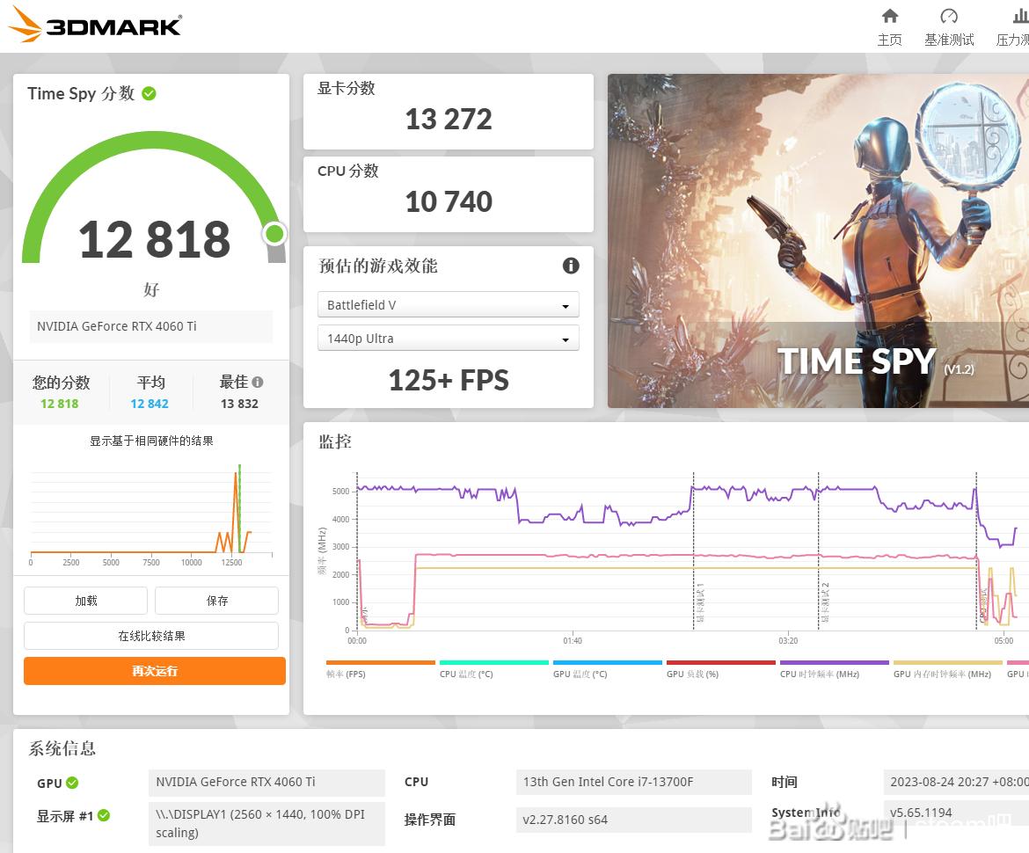Select the 显卡测试 1 marker line
Image resolution: width=1029 pixels, height=853 pixels.
(x=694, y=551)
